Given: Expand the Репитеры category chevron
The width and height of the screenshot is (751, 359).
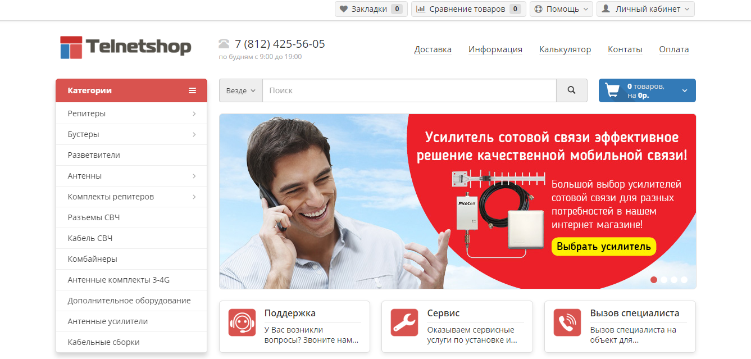Looking at the screenshot, I should pyautogui.click(x=195, y=113).
